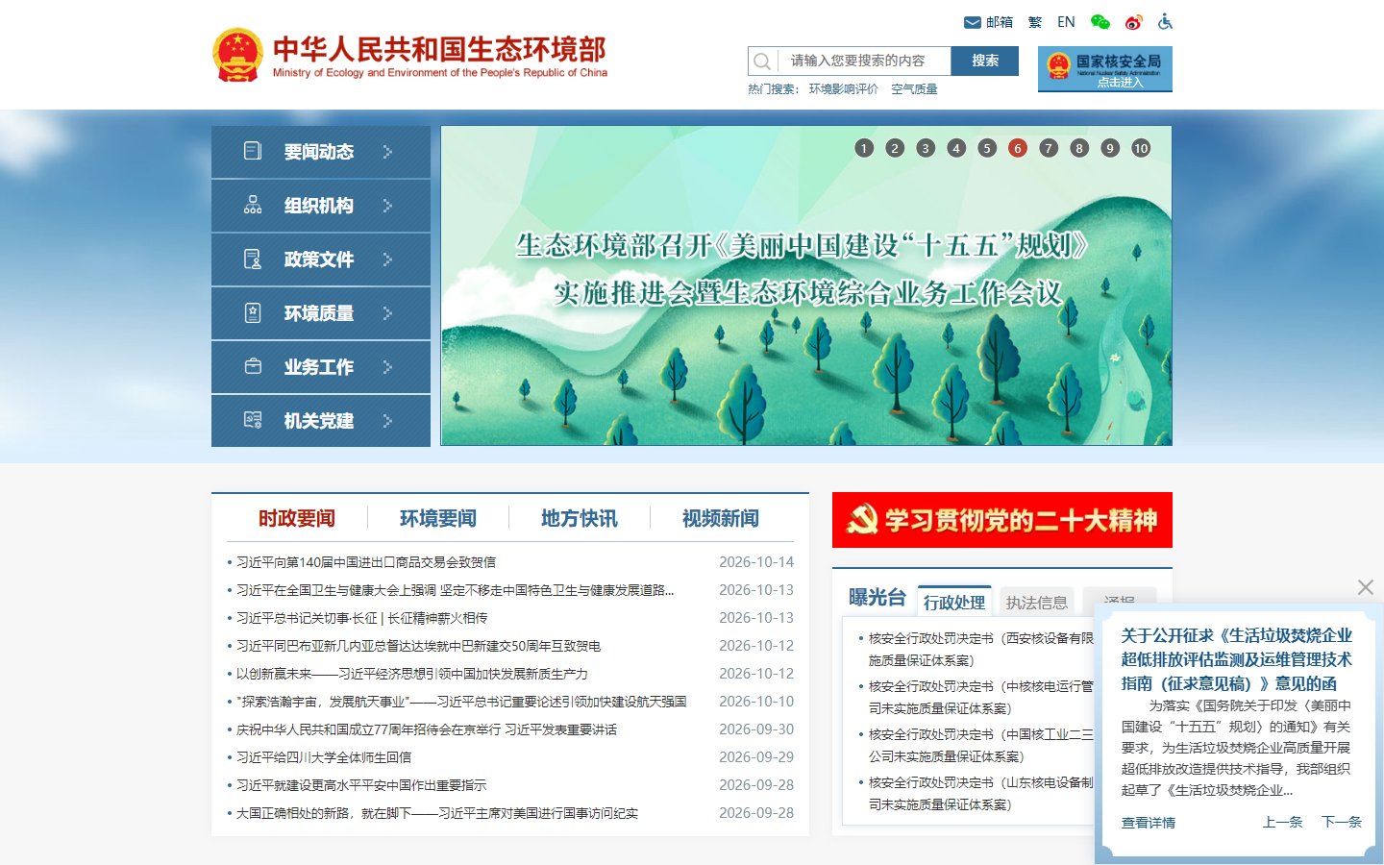Open the WeChat icon in header
The width and height of the screenshot is (1384, 865).
1100,22
